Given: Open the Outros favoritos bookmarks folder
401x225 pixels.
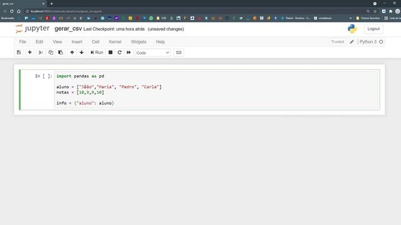Looking at the screenshot, I should [x=368, y=18].
